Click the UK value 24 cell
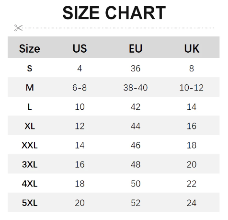The image size is (228, 220). (x=192, y=203)
